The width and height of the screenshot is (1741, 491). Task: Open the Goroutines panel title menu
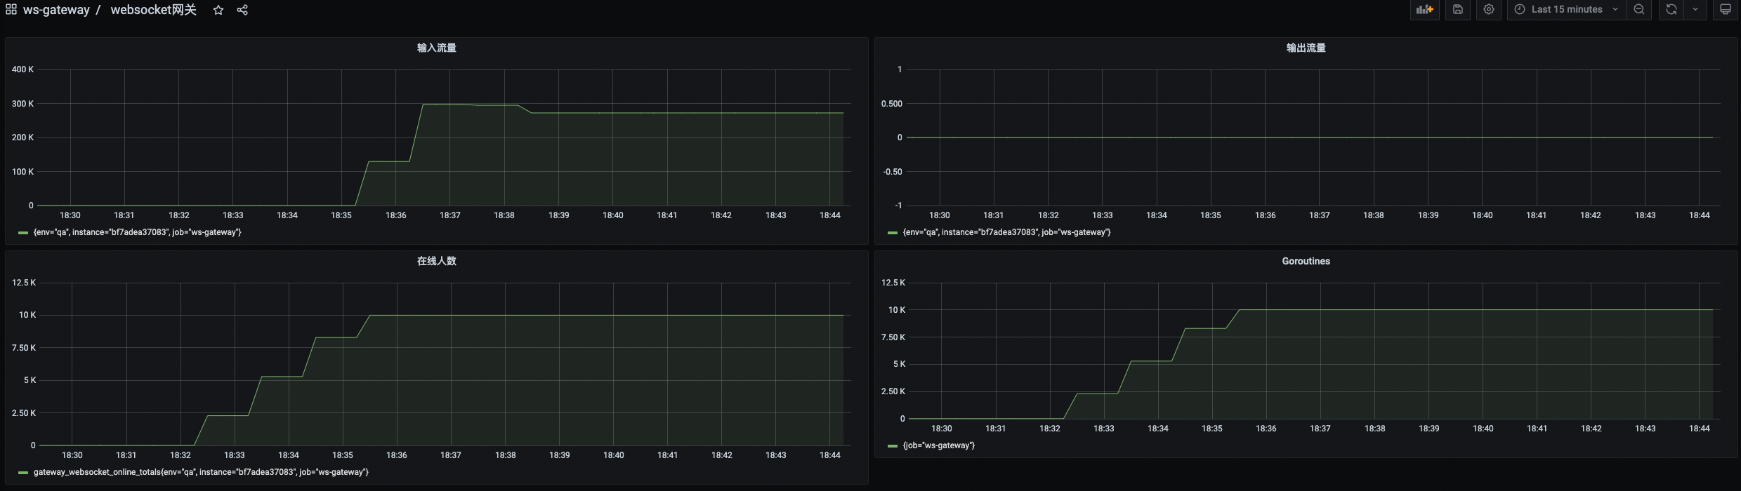pyautogui.click(x=1306, y=261)
